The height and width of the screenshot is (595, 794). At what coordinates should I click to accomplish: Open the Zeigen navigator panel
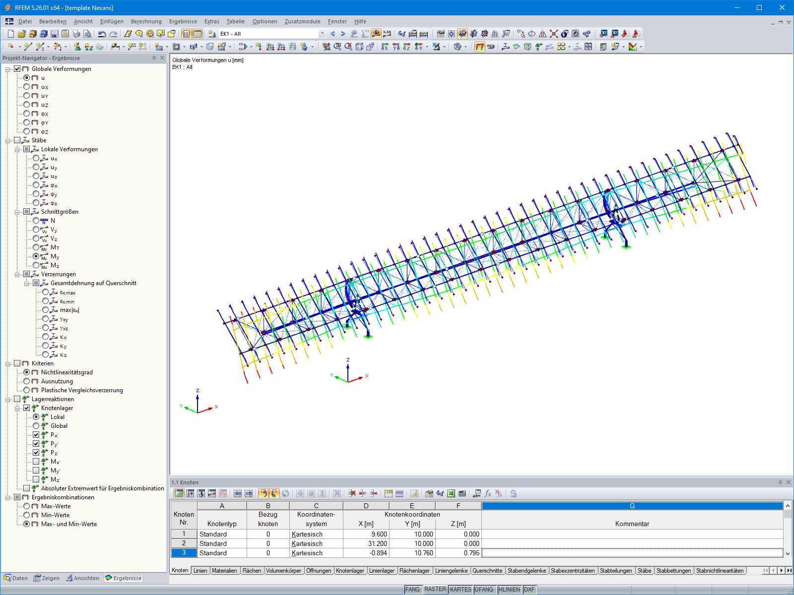[47, 578]
